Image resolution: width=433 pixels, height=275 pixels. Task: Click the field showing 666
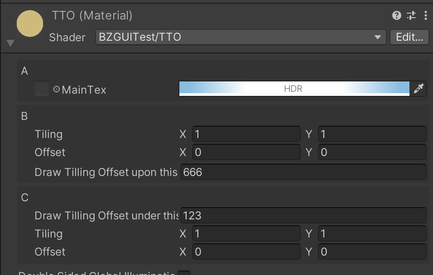(x=303, y=172)
